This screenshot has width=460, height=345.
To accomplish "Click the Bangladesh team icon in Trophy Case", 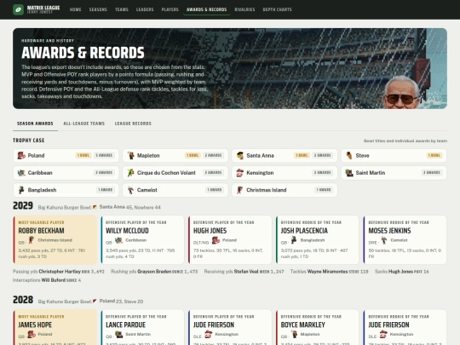I will (21, 190).
